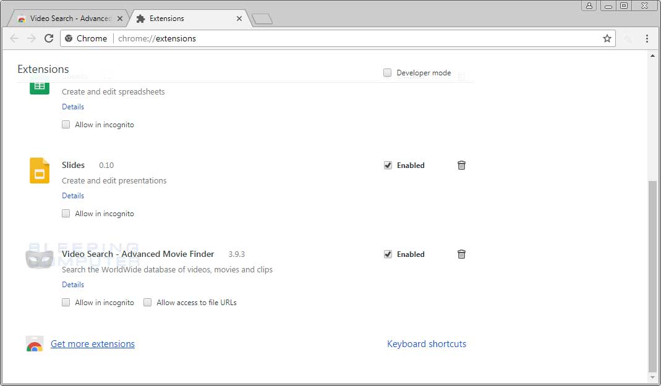This screenshot has width=661, height=386.
Task: Click the Slides extension icon
Action: pos(40,171)
